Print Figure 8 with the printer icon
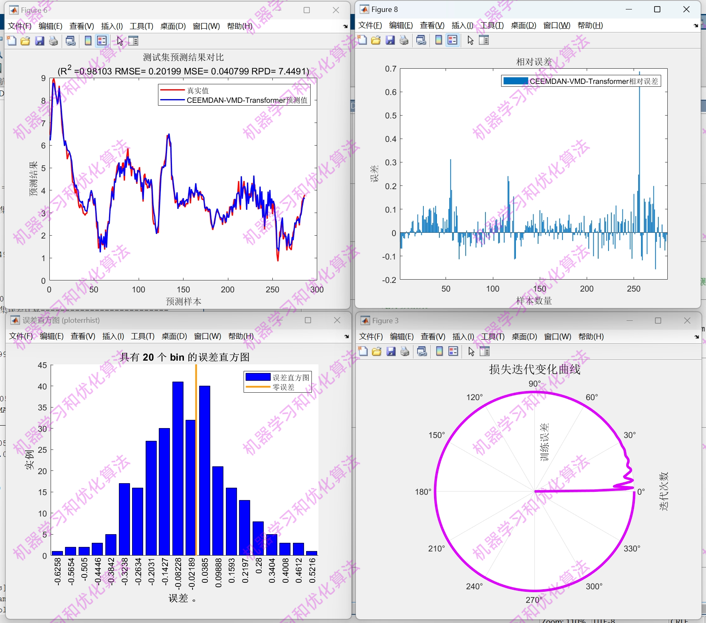This screenshot has width=706, height=623. [404, 40]
